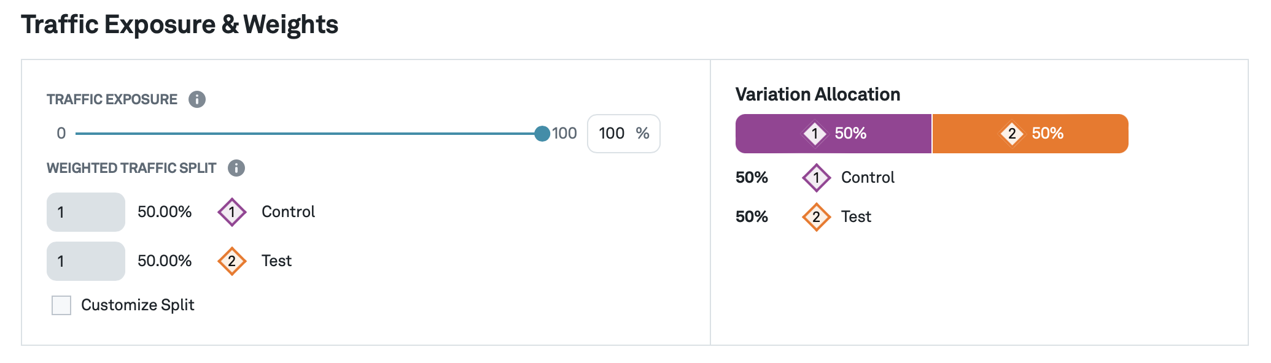Image resolution: width=1271 pixels, height=363 pixels.
Task: Click the diamond icon inside the purple bar
Action: (815, 132)
